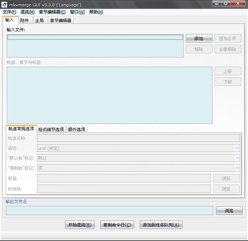This screenshot has width=248, height=241.
Task: Click the 输出文件名 text field
Action: click(x=110, y=210)
